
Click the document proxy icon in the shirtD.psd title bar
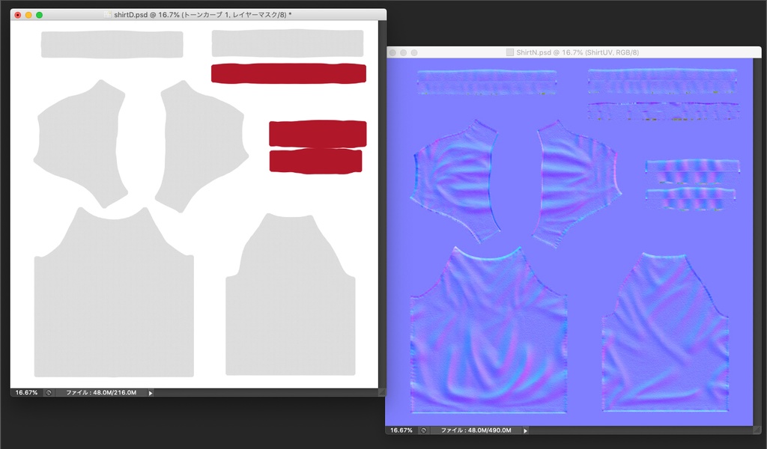[108, 15]
